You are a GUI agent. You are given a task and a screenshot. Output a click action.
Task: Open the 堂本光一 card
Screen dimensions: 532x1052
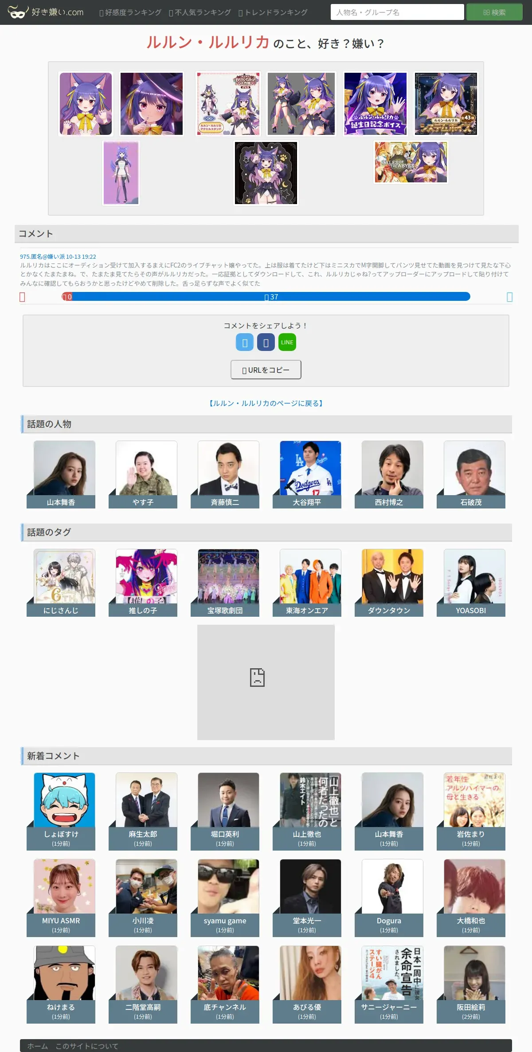(307, 898)
